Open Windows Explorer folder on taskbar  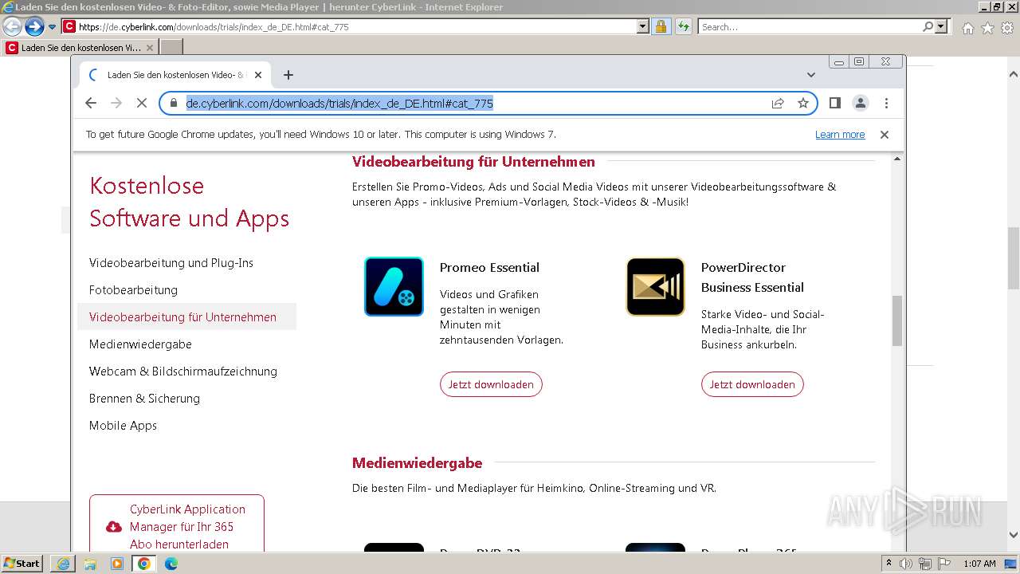90,564
